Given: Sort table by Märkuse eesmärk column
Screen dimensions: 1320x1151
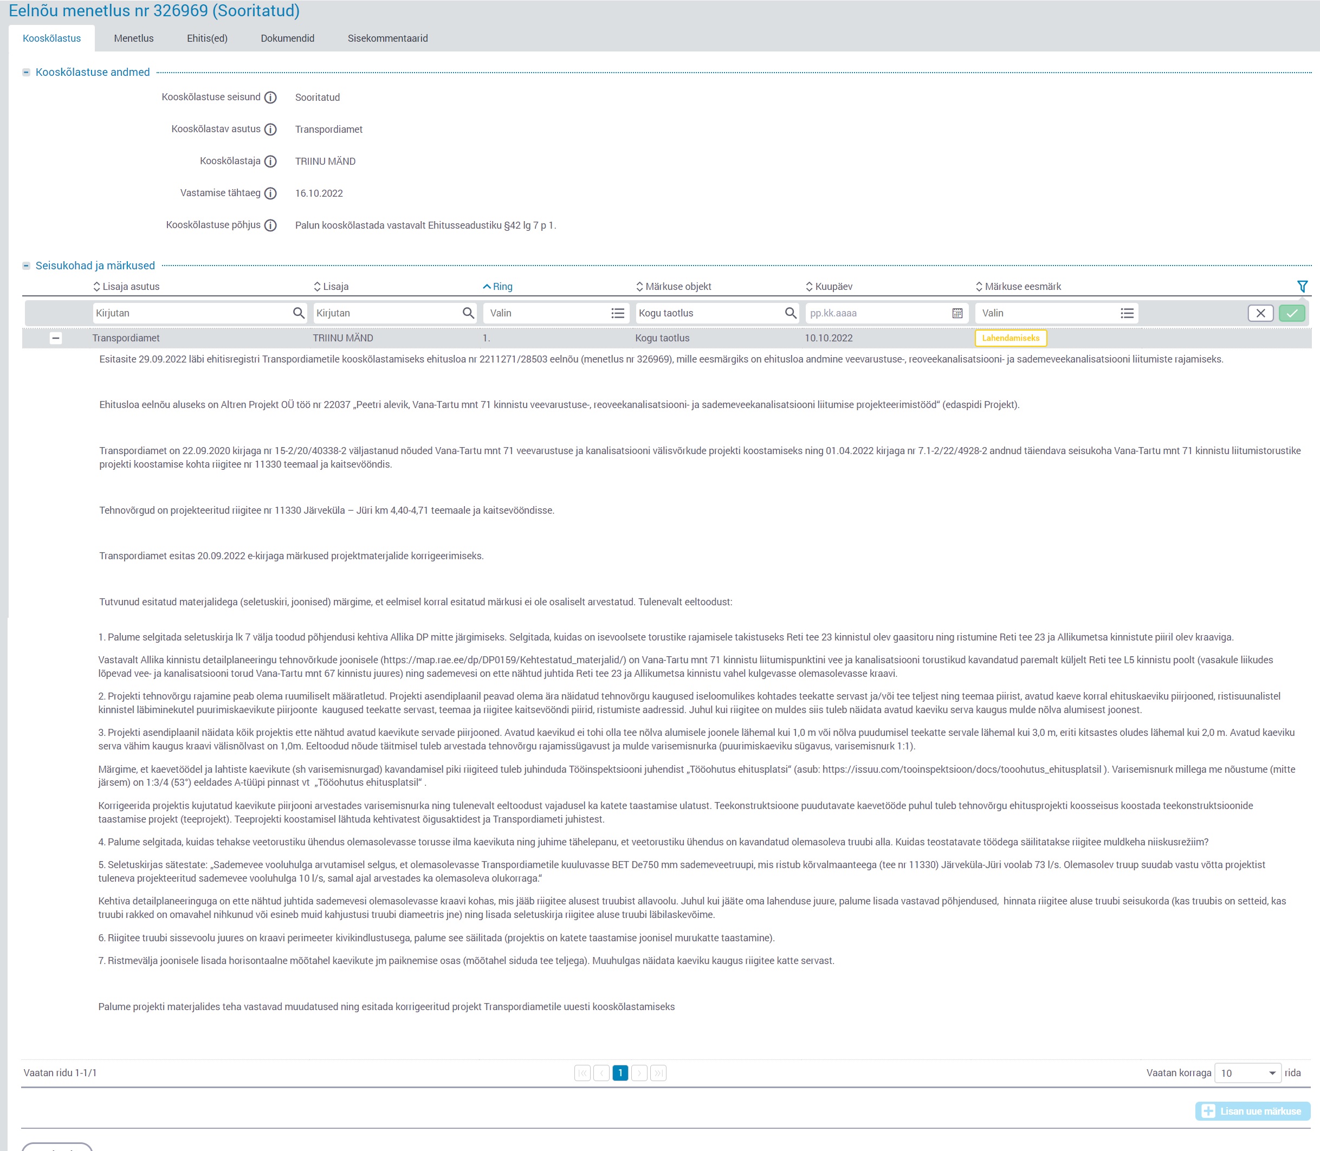Looking at the screenshot, I should coord(1018,287).
